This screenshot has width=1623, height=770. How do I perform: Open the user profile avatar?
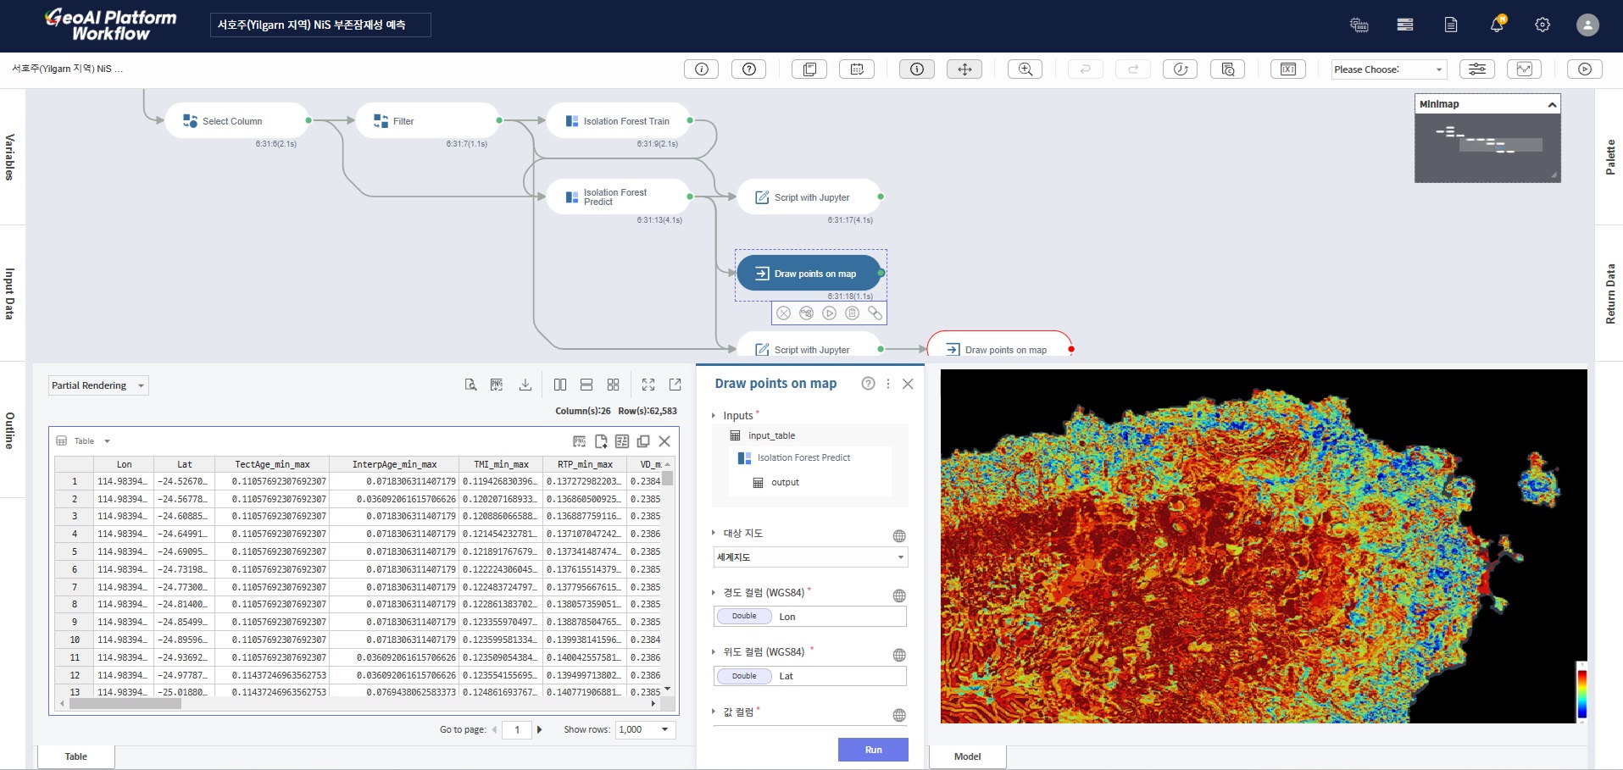[1587, 25]
